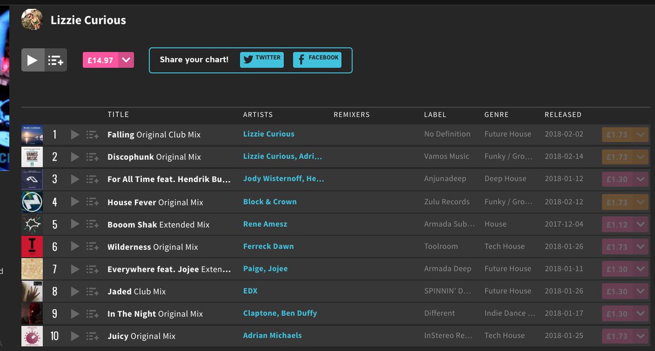Image resolution: width=655 pixels, height=351 pixels.
Task: Share chart on Facebook
Action: click(x=317, y=60)
